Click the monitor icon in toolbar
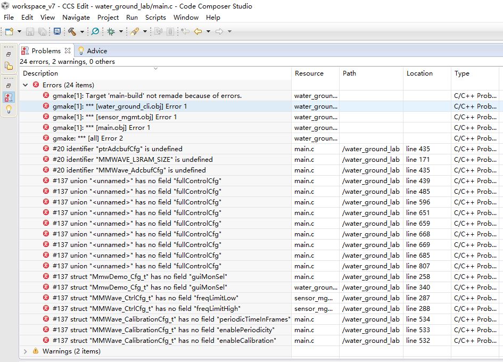This screenshot has width=503, height=362. click(x=57, y=32)
